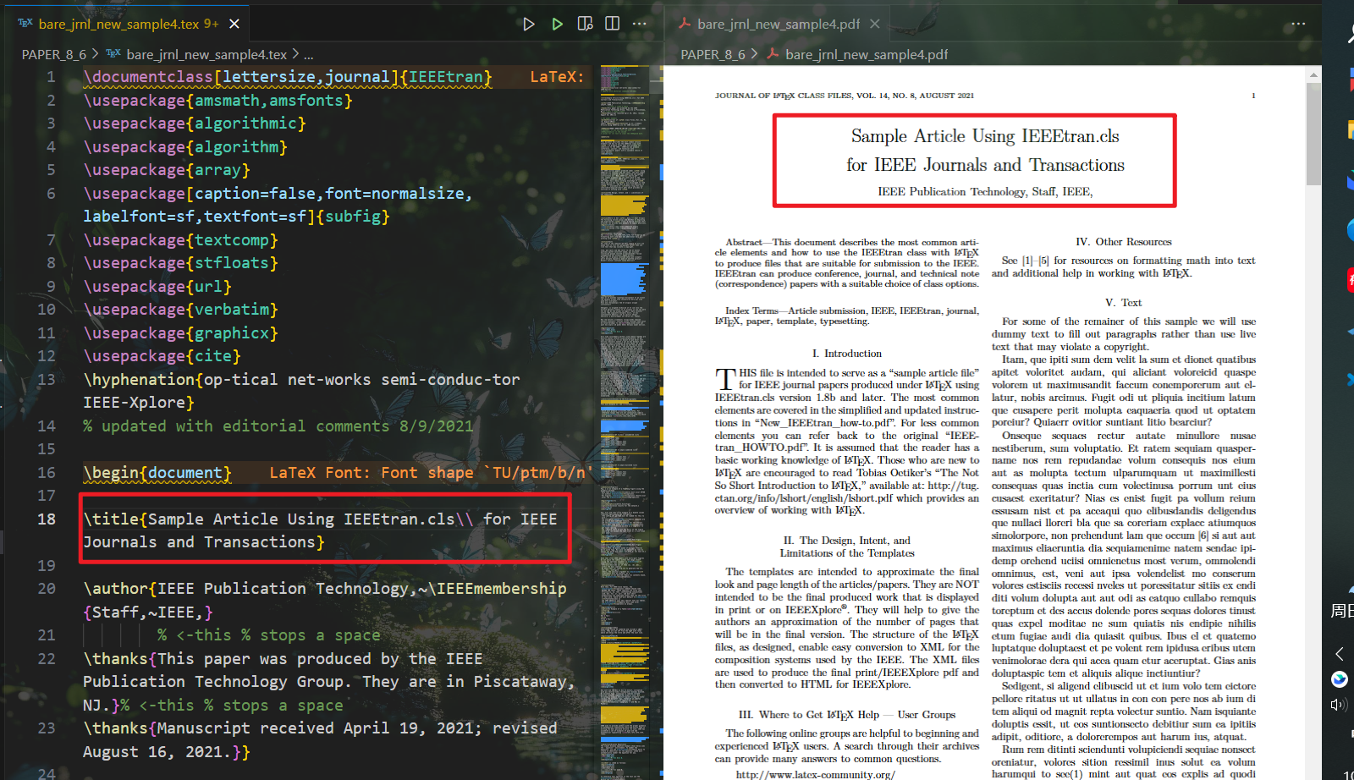Click the subfig usepackage options line
1354x780 pixels.
[278, 205]
